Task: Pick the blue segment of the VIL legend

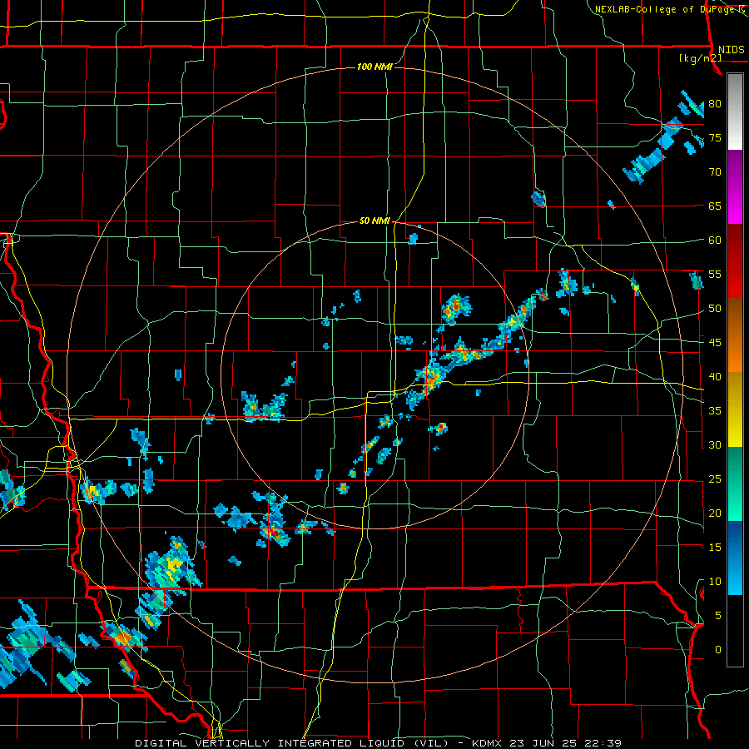Action: pos(735,558)
